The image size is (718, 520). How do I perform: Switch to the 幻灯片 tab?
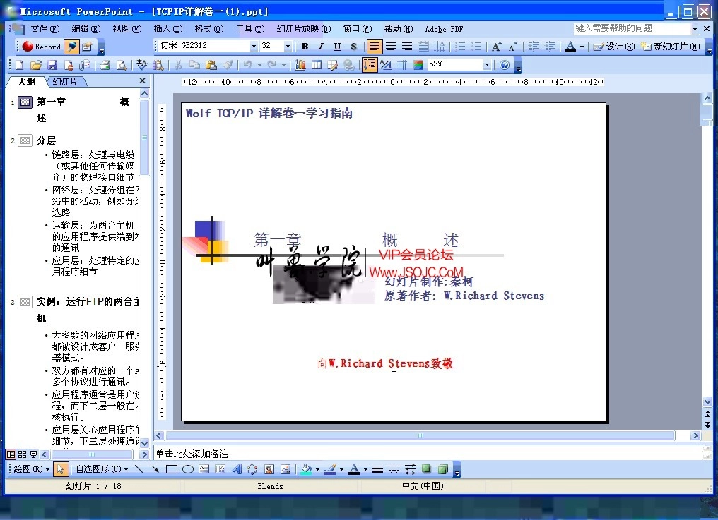[64, 81]
